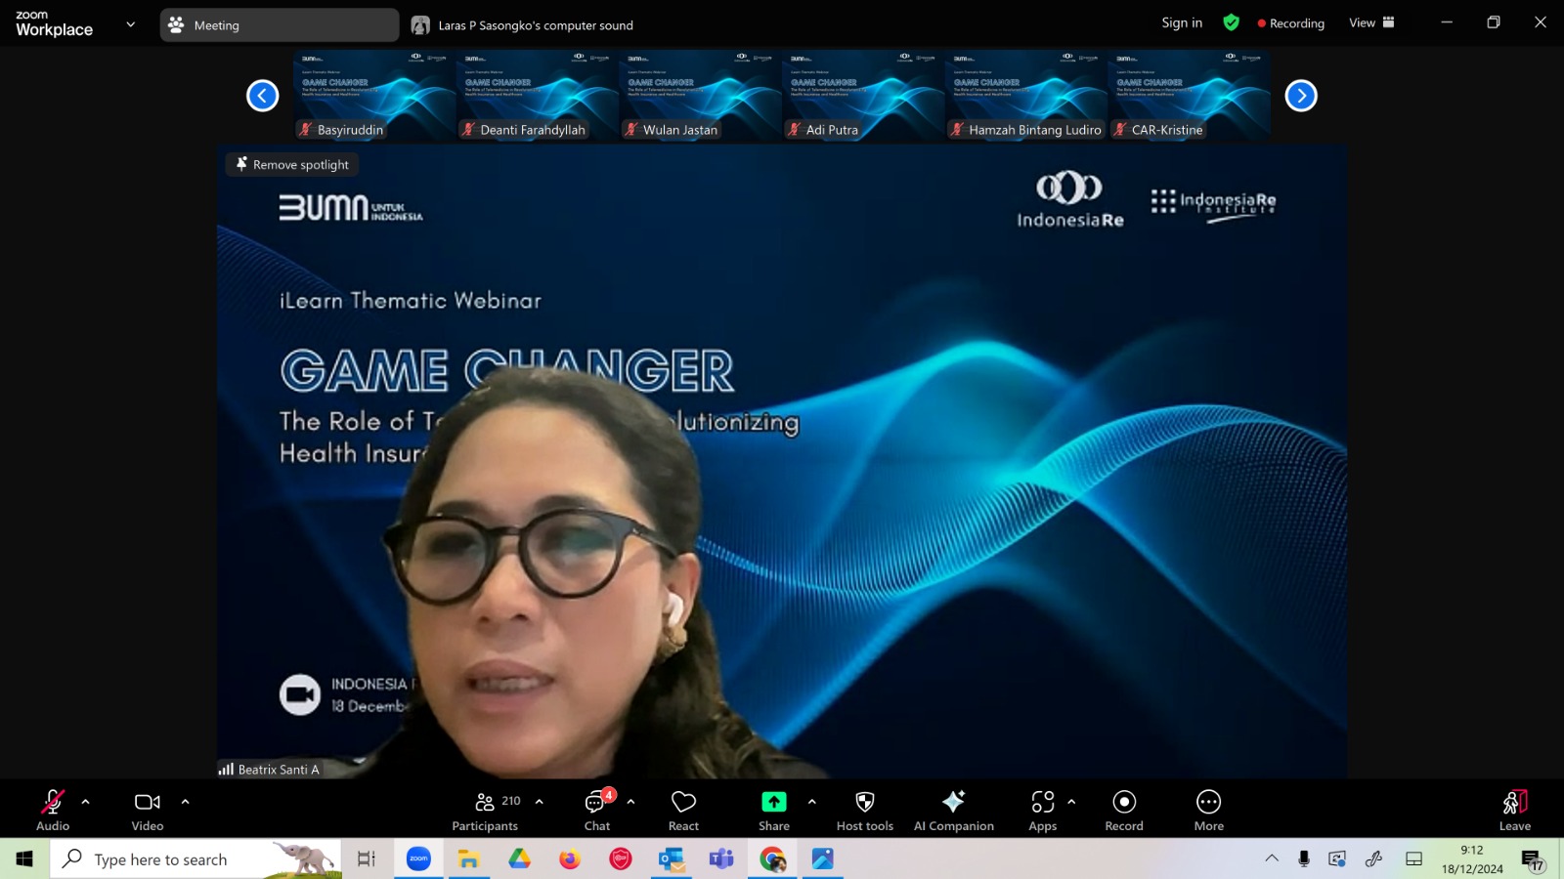
Task: Open the Participants panel
Action: (486, 811)
